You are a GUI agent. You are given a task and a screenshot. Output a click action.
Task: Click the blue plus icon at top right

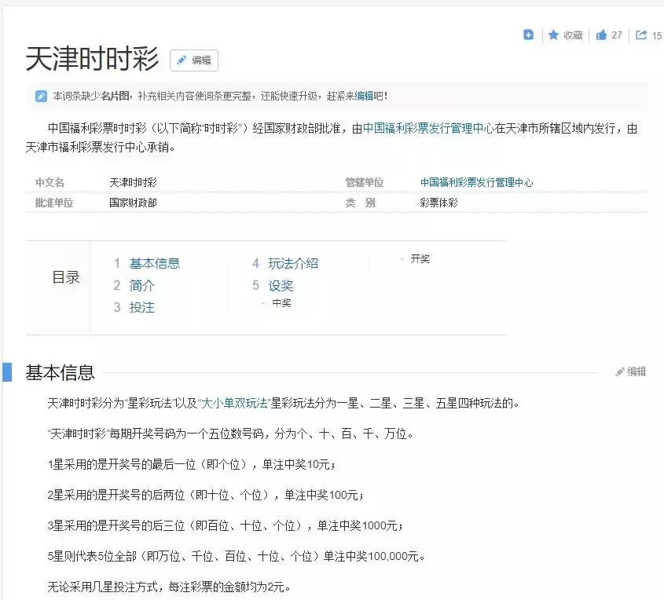(x=527, y=35)
